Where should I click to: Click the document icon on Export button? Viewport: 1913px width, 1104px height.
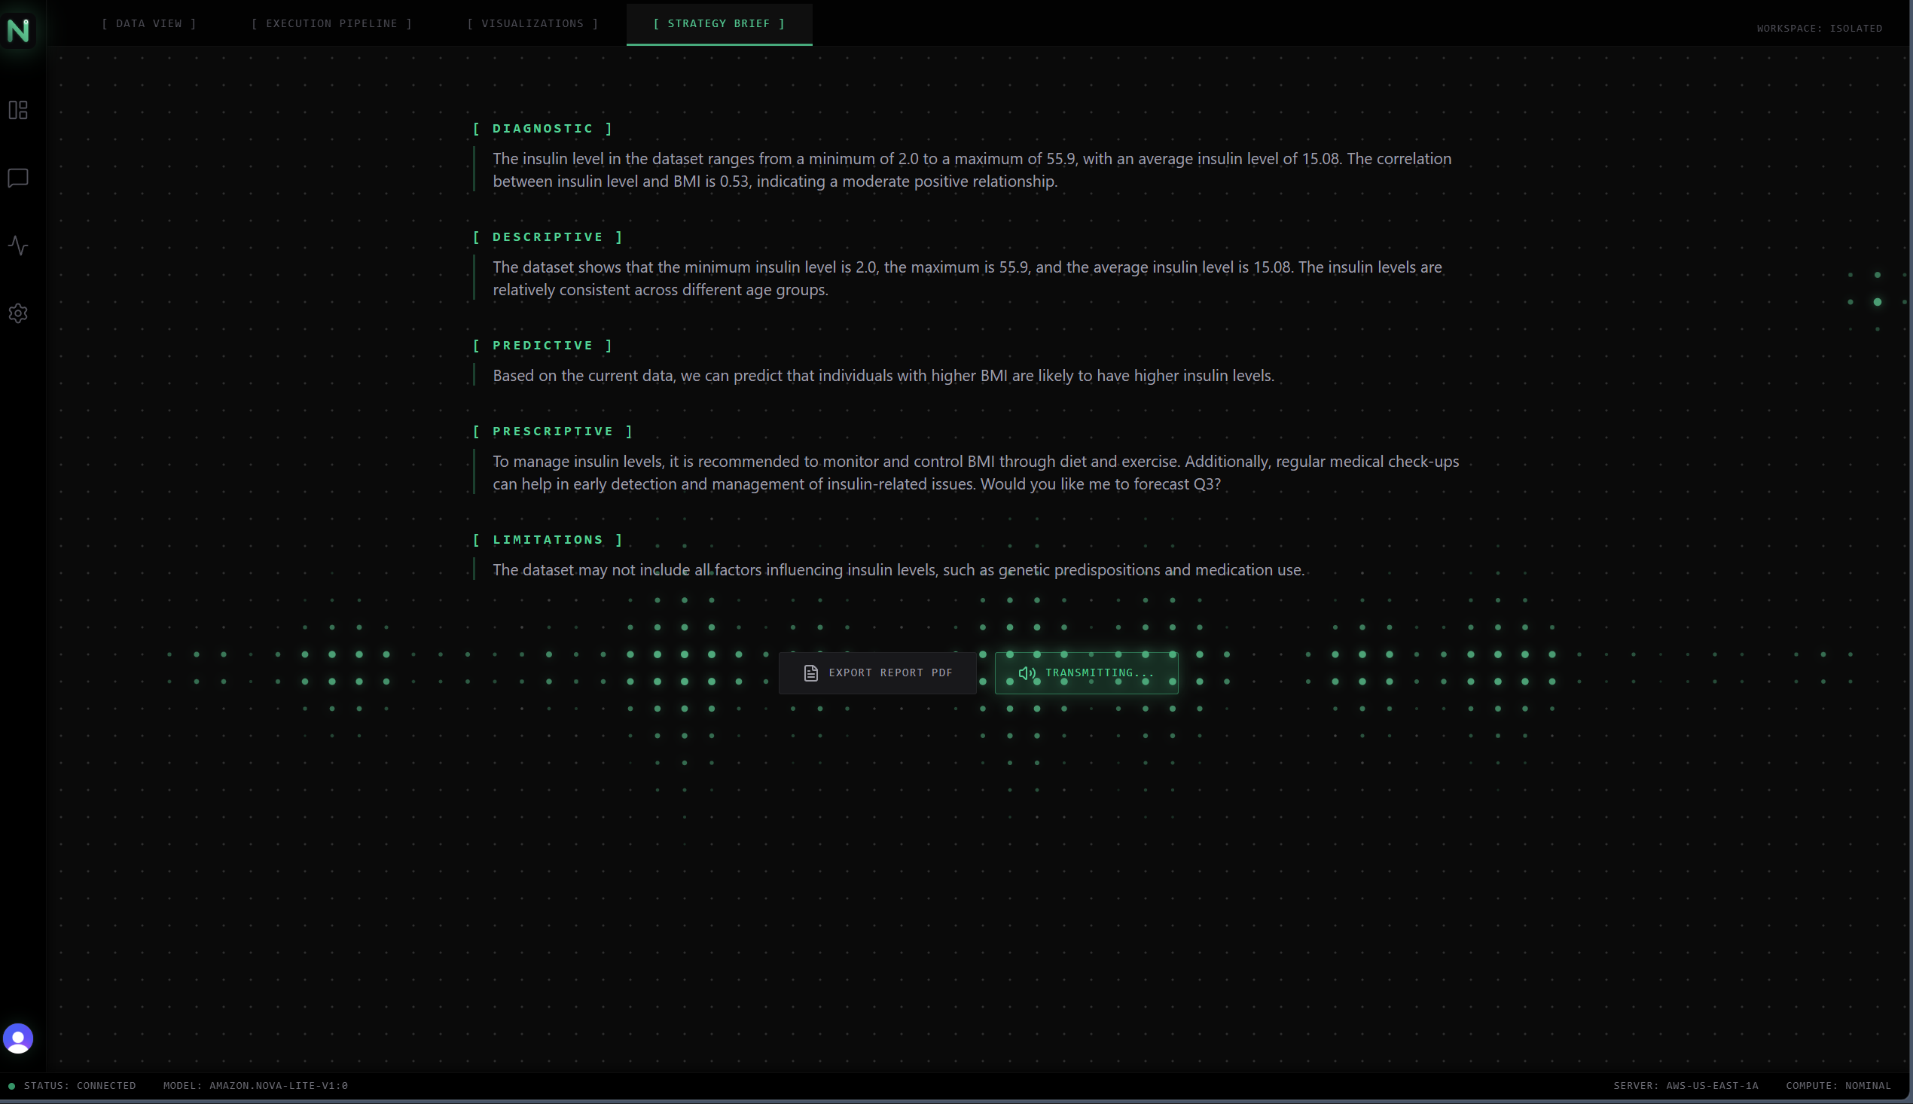810,672
